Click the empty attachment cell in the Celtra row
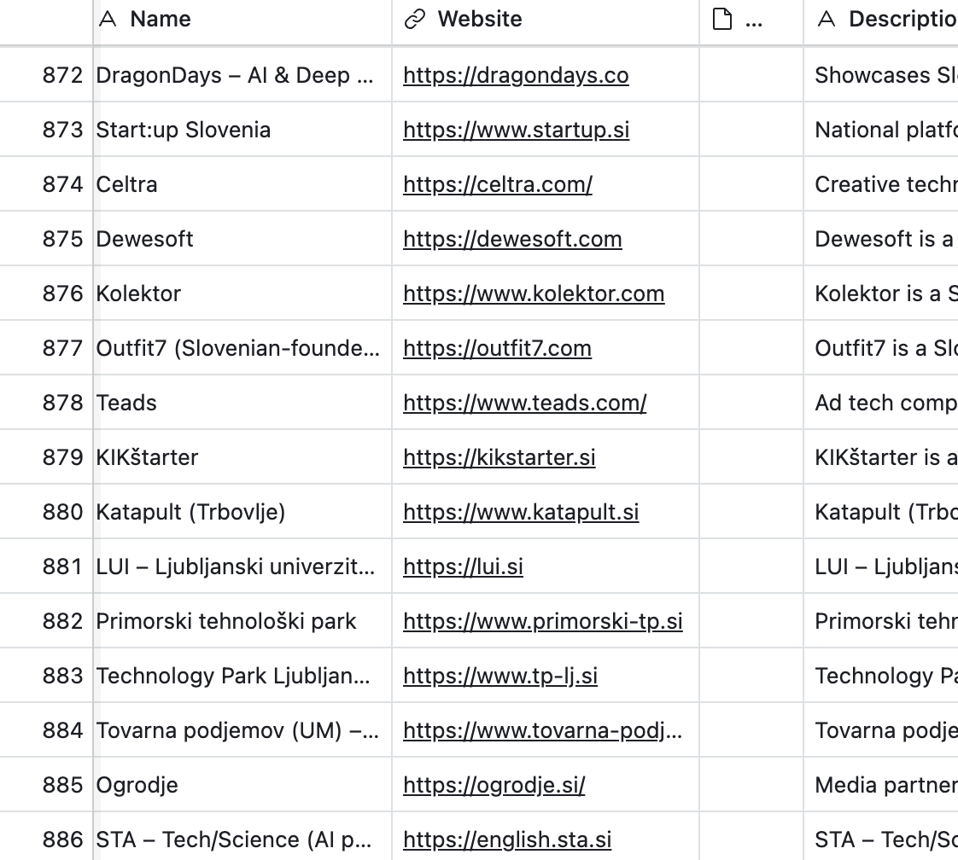Screen dimensions: 958x860 click(751, 184)
